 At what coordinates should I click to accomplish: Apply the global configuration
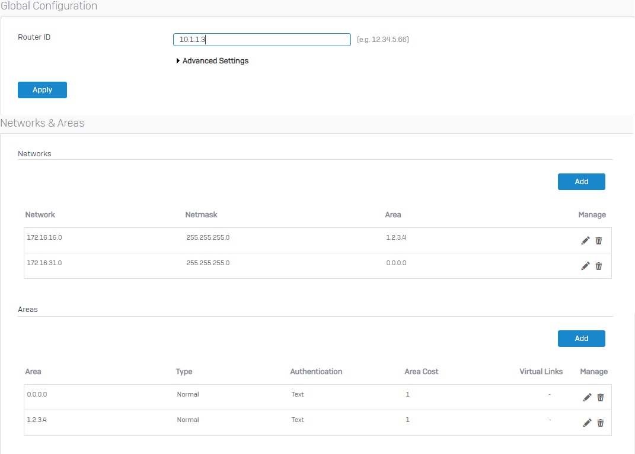pos(42,90)
